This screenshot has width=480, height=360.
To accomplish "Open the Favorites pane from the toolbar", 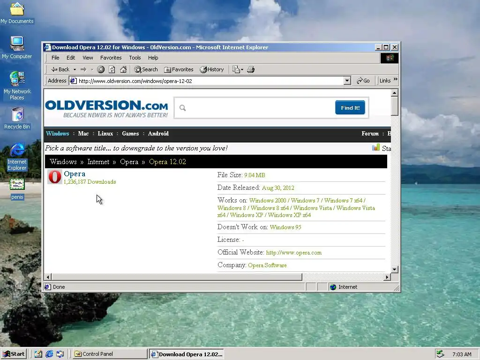I will pos(179,69).
